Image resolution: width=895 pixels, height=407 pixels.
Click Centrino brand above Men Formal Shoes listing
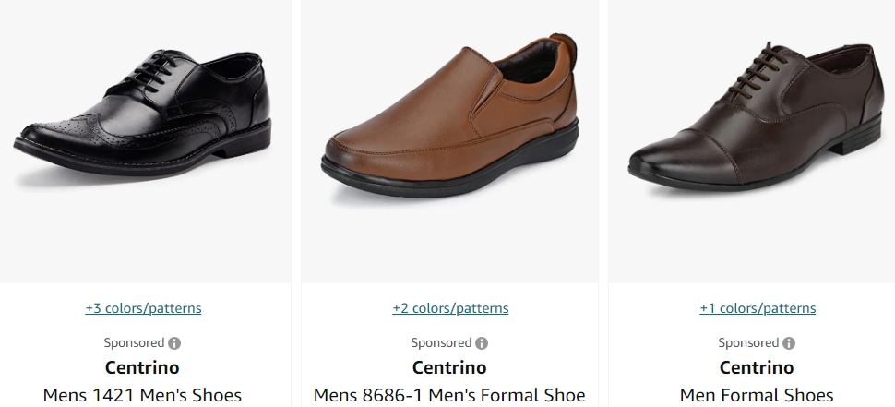pyautogui.click(x=758, y=367)
